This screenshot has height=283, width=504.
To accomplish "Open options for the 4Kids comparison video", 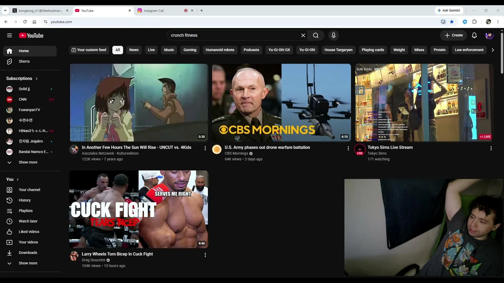I will pyautogui.click(x=205, y=148).
